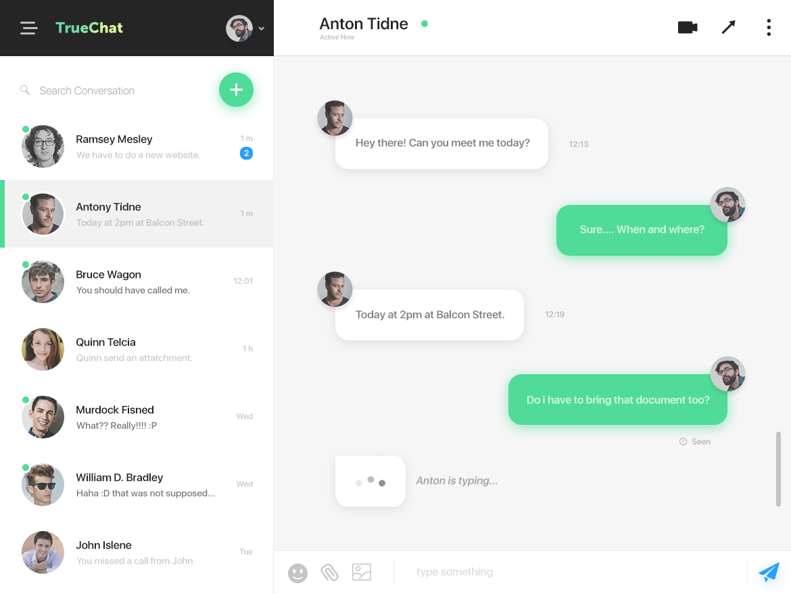The width and height of the screenshot is (791, 594).
Task: Expand the profile avatar dropdown chevron
Action: [x=262, y=29]
